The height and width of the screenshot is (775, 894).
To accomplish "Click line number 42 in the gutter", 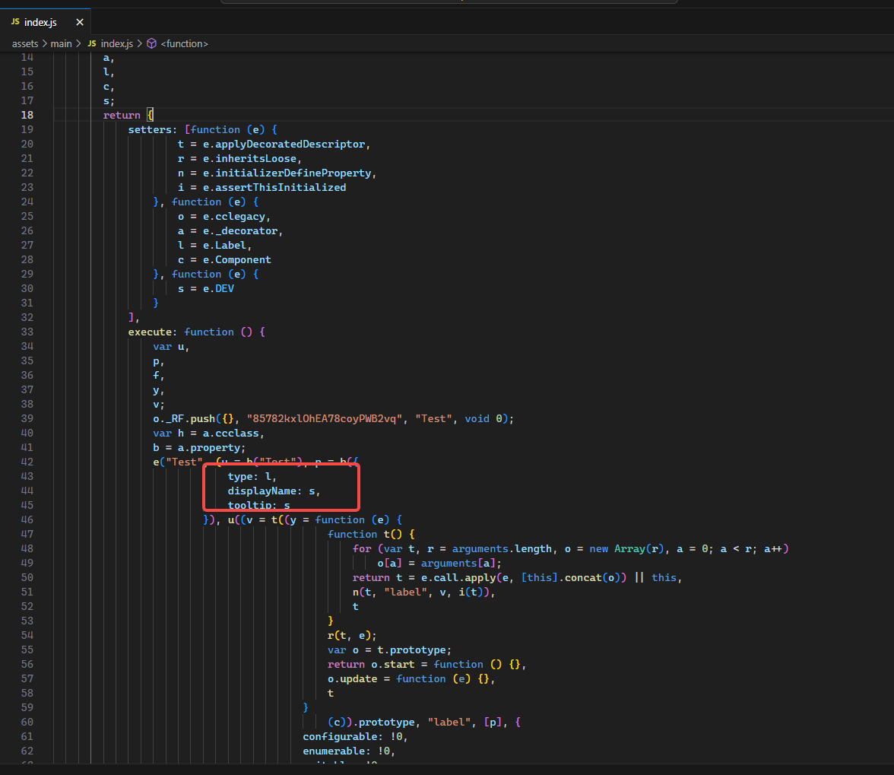I will [27, 462].
